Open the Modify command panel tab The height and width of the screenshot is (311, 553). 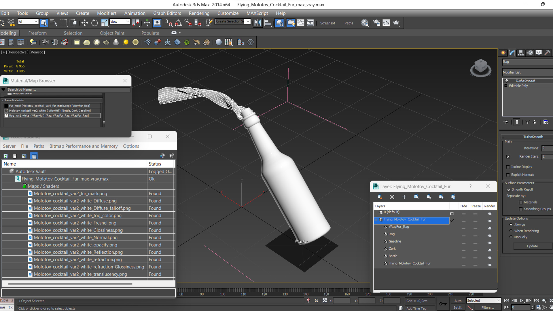512,53
